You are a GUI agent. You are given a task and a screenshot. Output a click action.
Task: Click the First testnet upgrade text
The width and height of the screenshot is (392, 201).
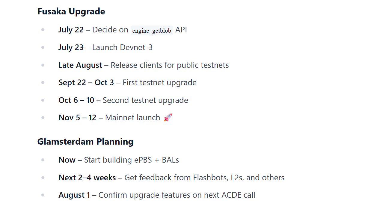pyautogui.click(x=160, y=83)
